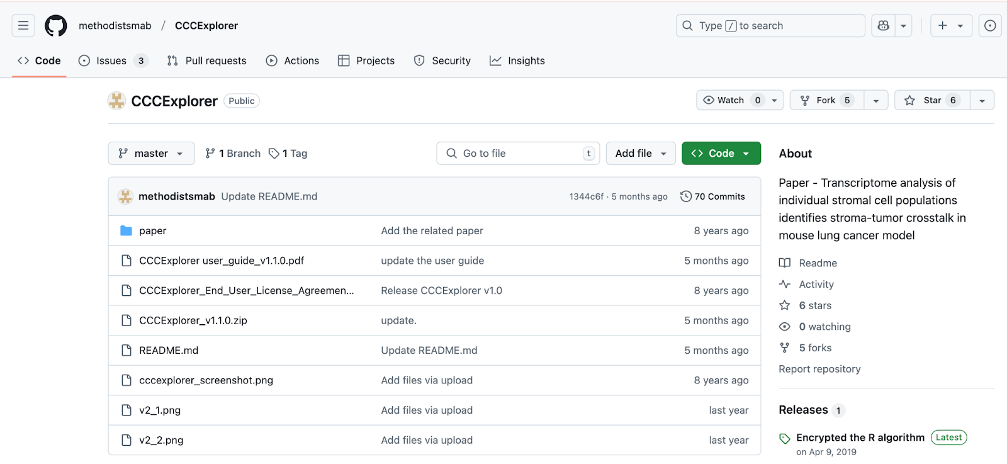Open the hamburger navigation menu
Image resolution: width=1007 pixels, height=464 pixels.
click(23, 26)
